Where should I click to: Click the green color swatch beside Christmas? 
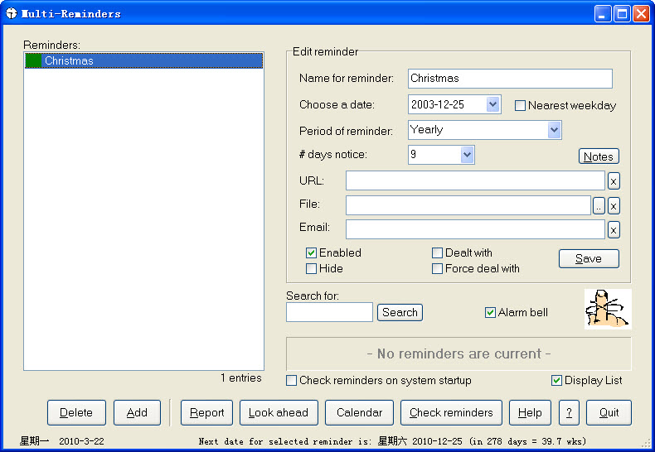[34, 61]
